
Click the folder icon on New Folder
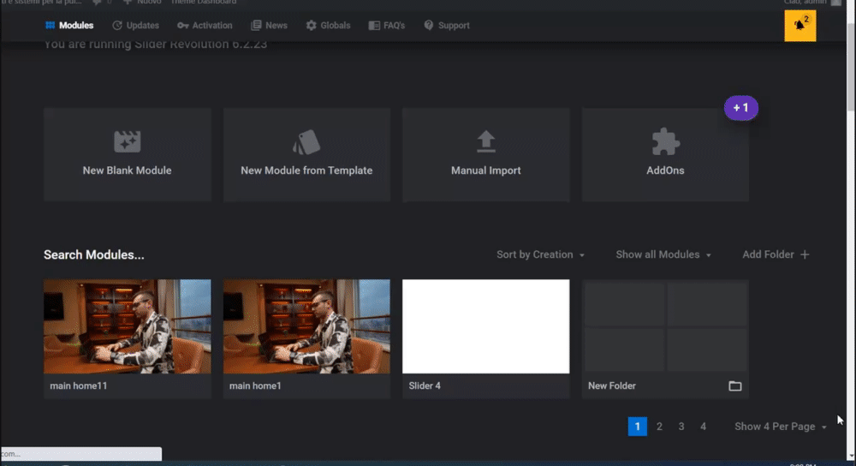(x=734, y=385)
